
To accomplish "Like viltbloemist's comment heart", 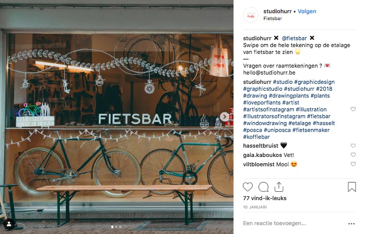I will coord(353,164).
